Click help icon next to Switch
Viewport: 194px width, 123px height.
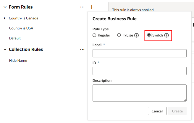pyautogui.click(x=166, y=35)
